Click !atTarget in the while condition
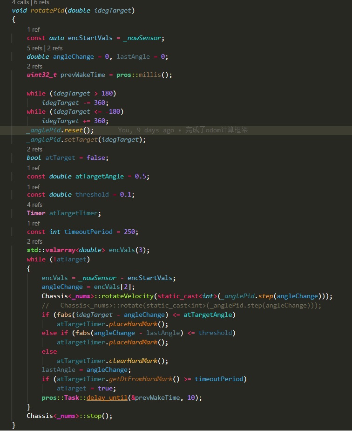Image resolution: width=352 pixels, height=431 pixels. (x=69, y=260)
